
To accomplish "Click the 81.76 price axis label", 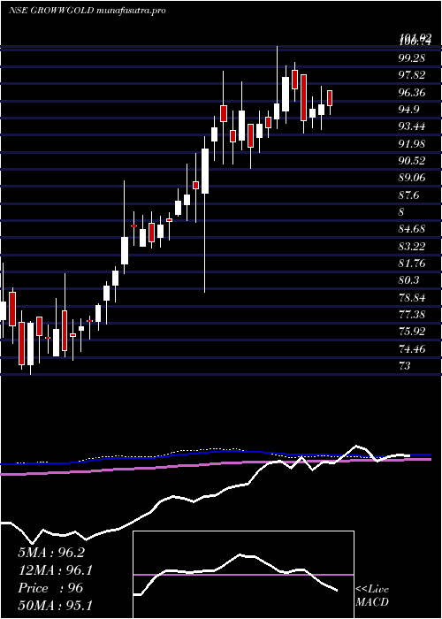I will (412, 264).
